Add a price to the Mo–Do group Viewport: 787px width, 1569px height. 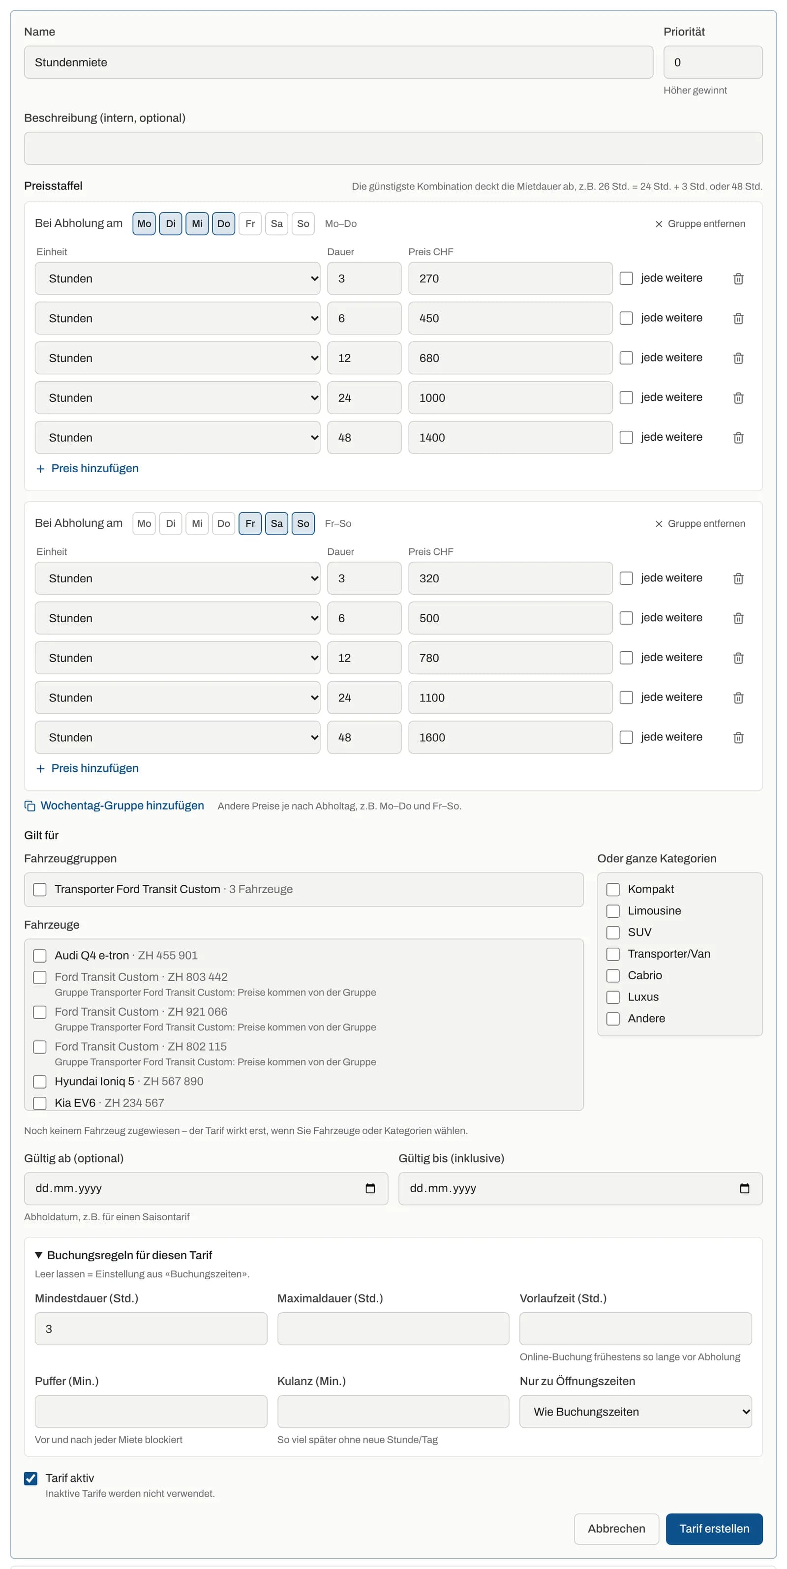pyautogui.click(x=87, y=468)
